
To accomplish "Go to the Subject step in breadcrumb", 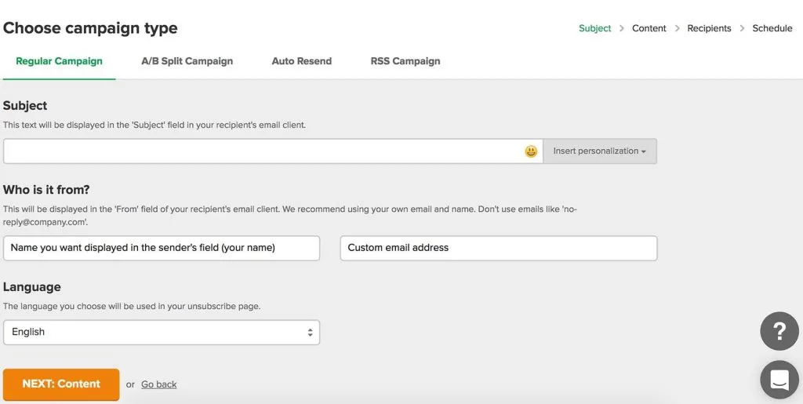I will (594, 28).
